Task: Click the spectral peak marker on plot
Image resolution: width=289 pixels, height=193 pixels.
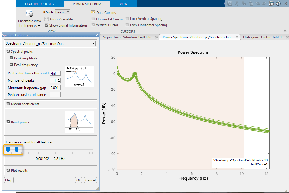Action: point(135,74)
